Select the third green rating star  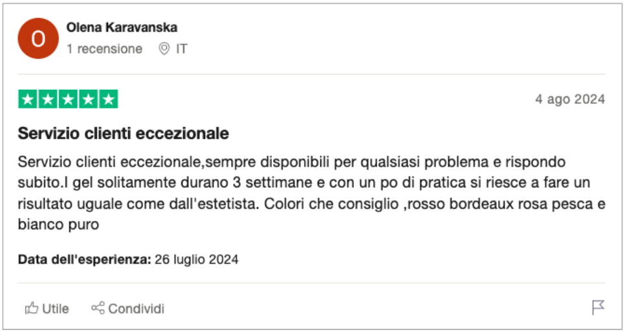[68, 99]
